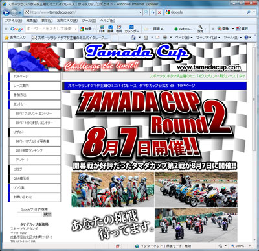Click the 地図 maps icon
Screen dimensions: 259x251
point(119,29)
